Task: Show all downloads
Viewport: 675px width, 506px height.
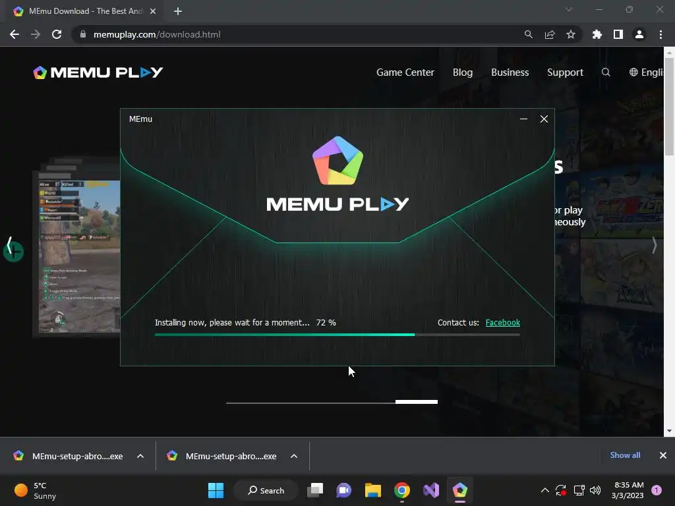Action: click(625, 455)
